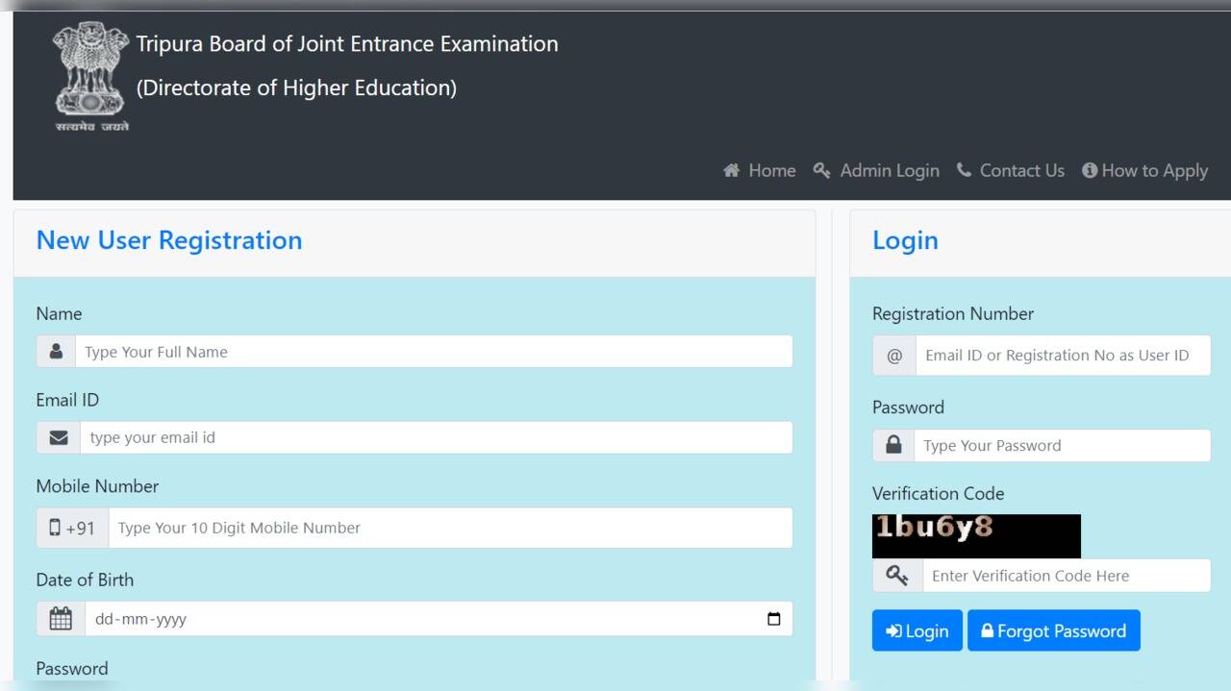Click the calendar icon beside Date of Birth
This screenshot has height=691, width=1231.
(61, 619)
